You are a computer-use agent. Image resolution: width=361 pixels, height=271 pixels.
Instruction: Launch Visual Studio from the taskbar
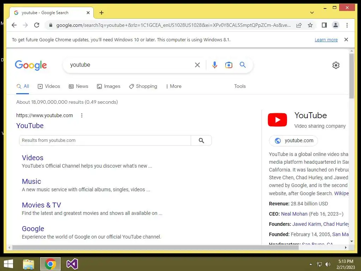72,264
